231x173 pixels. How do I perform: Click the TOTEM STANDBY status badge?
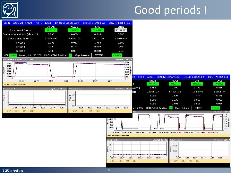click(117, 55)
